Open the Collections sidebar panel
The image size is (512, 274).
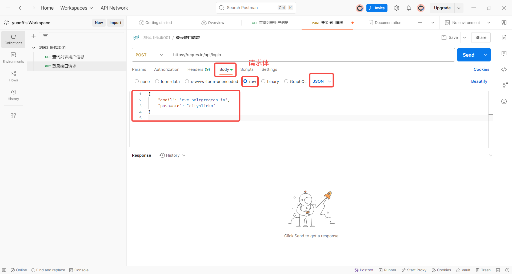pyautogui.click(x=13, y=39)
